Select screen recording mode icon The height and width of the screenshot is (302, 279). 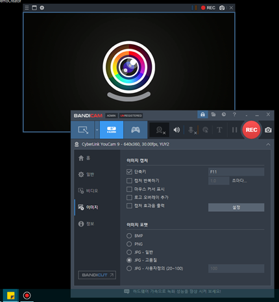[83, 130]
